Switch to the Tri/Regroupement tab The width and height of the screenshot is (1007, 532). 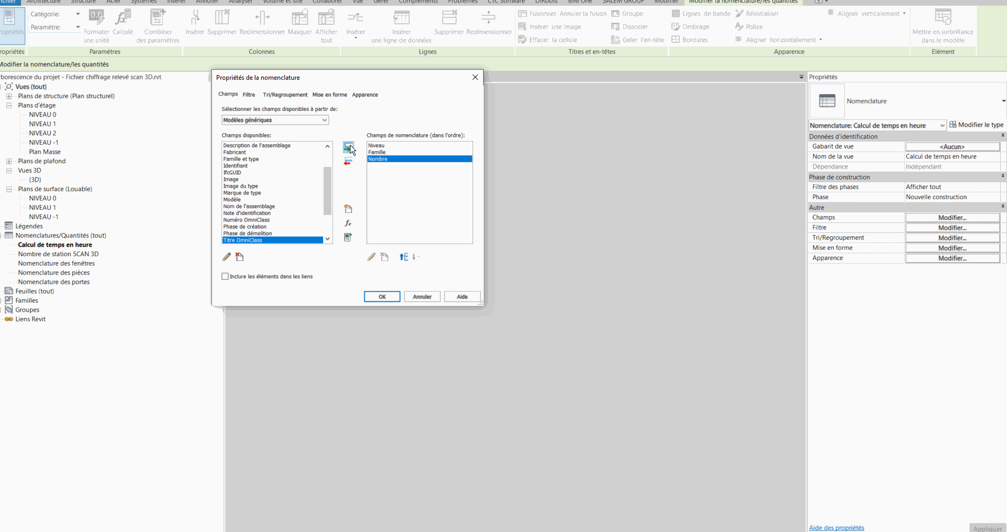[x=285, y=95]
